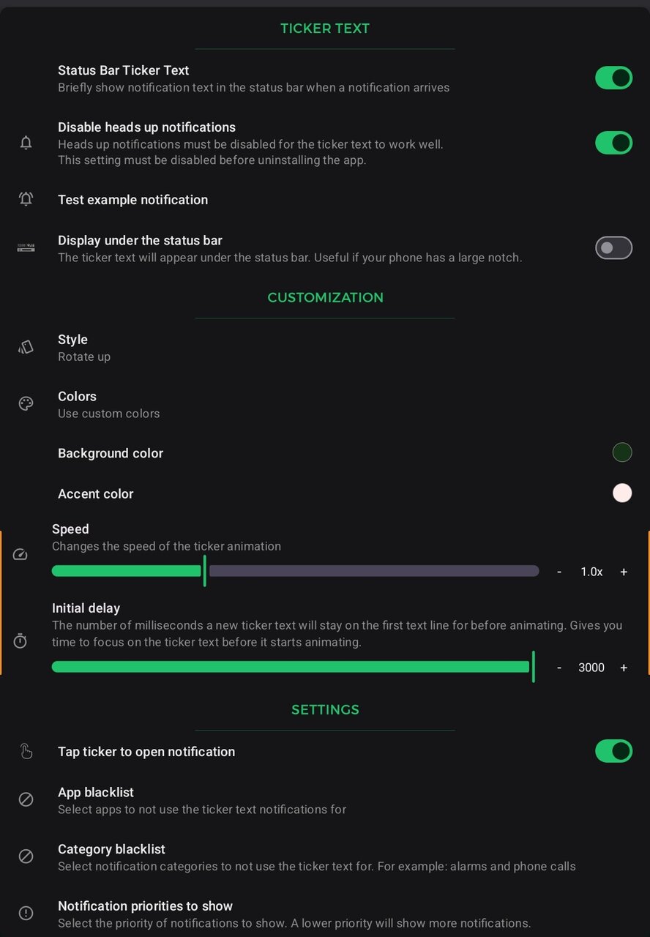Click the status bar icon beside Display under
Image resolution: width=650 pixels, height=937 pixels.
point(26,248)
